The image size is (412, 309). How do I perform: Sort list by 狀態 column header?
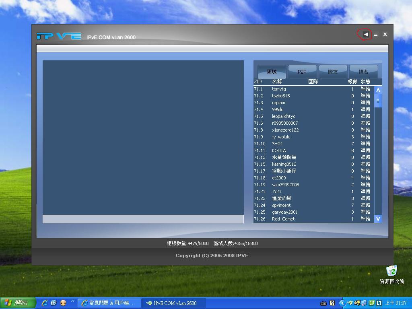pyautogui.click(x=365, y=82)
